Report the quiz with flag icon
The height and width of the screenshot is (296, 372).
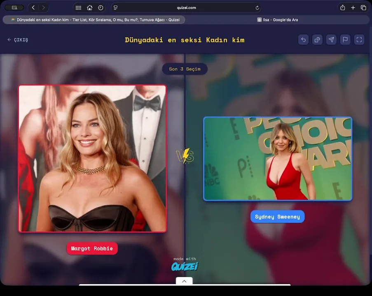pyautogui.click(x=345, y=39)
